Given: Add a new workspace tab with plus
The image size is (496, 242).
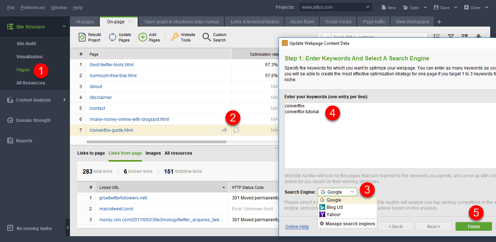Looking at the screenshot, I should (439, 22).
